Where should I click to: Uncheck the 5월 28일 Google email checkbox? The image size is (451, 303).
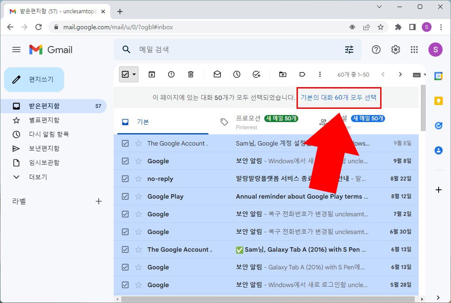pyautogui.click(x=125, y=285)
